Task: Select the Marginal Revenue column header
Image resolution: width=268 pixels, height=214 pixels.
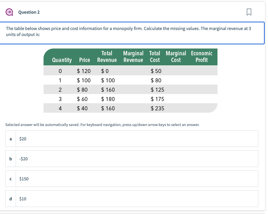Action: (133, 57)
